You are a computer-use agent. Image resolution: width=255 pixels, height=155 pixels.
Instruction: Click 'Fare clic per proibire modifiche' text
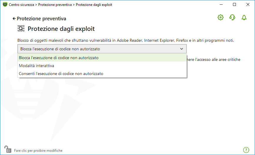(x=38, y=150)
